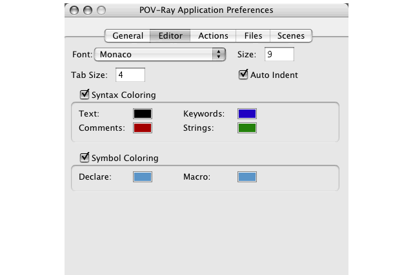Open the red Comments color swatch
Screen dimensions: 413x275
coord(143,128)
